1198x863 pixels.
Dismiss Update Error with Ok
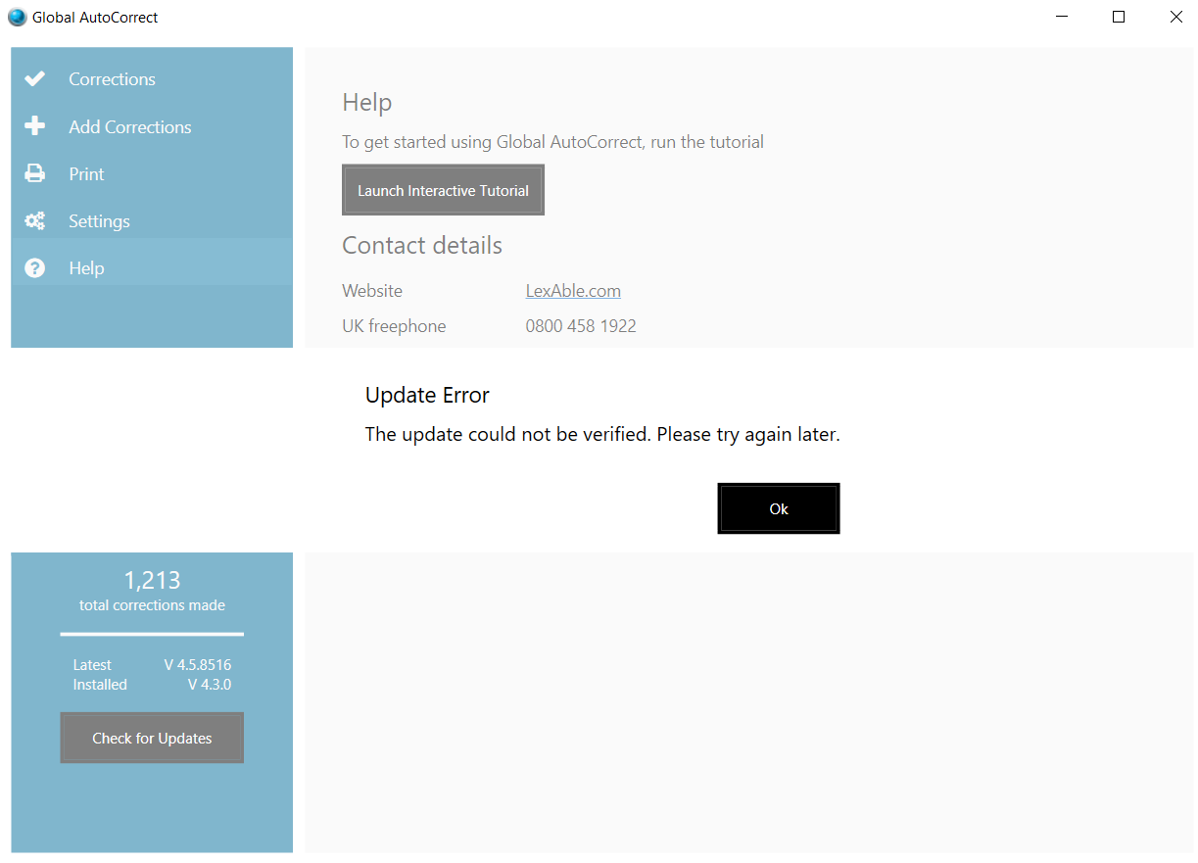point(779,508)
